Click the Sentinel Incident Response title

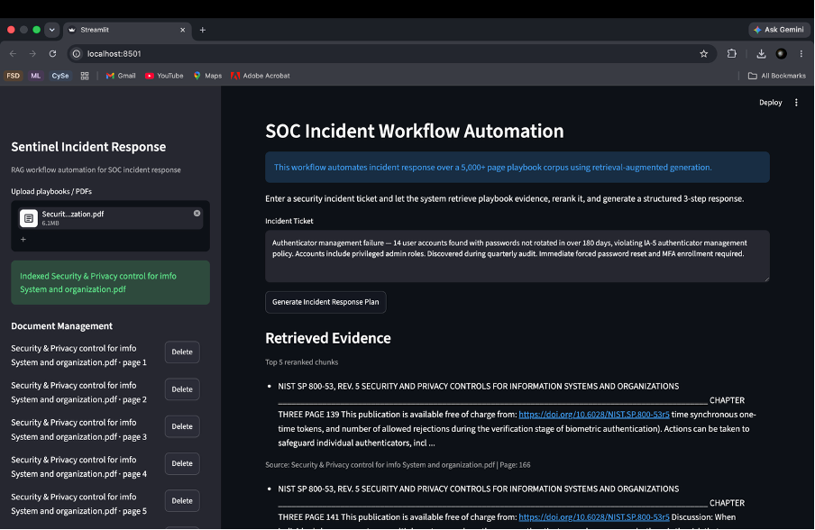click(88, 147)
